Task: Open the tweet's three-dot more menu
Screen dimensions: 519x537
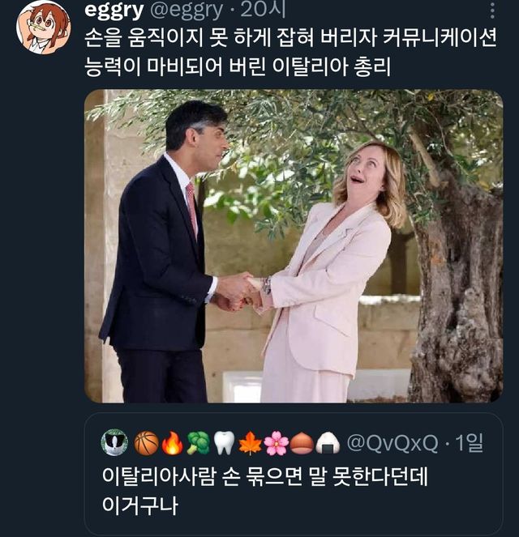Action: click(x=492, y=11)
